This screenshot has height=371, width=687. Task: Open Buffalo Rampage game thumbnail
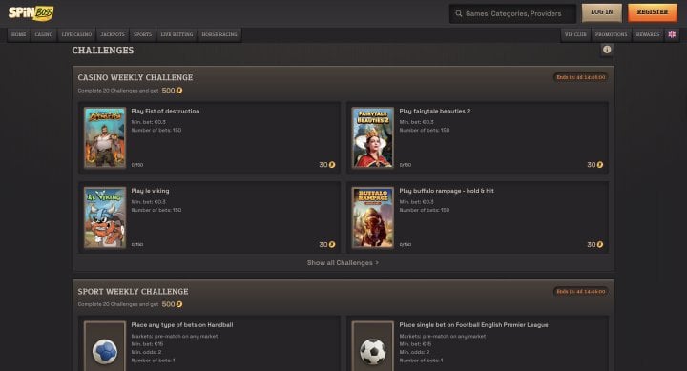pyautogui.click(x=373, y=217)
